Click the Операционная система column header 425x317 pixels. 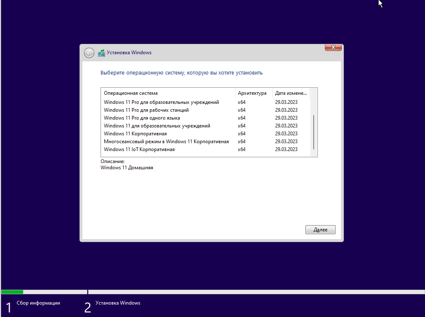[168, 93]
